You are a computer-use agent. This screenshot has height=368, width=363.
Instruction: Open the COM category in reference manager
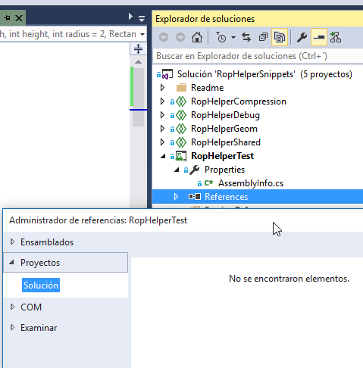click(31, 307)
